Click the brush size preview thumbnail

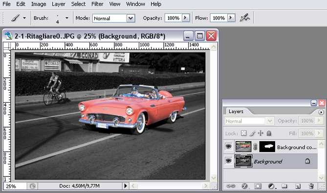57,19
